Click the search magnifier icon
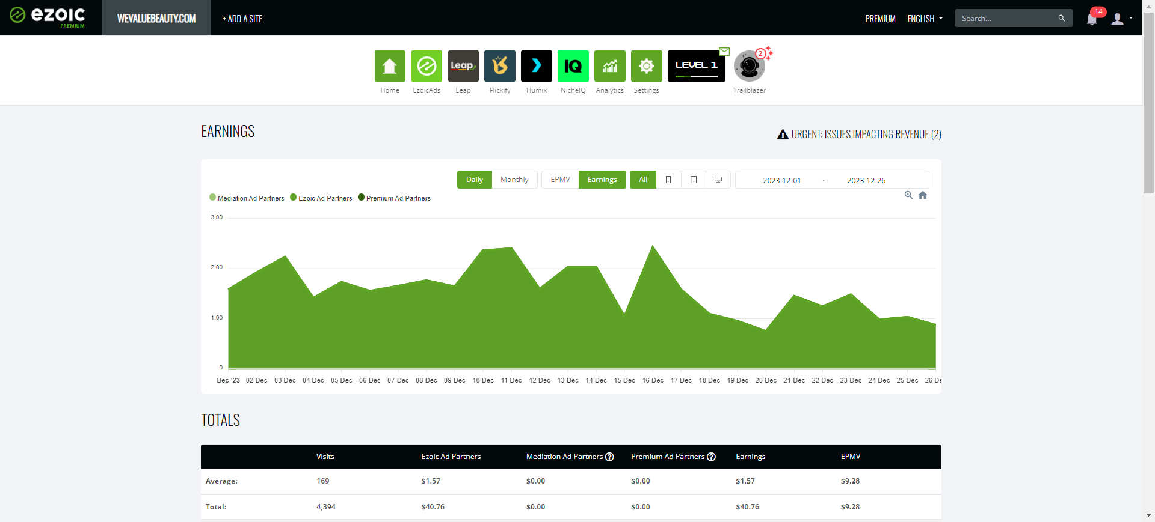The image size is (1155, 522). (1062, 18)
